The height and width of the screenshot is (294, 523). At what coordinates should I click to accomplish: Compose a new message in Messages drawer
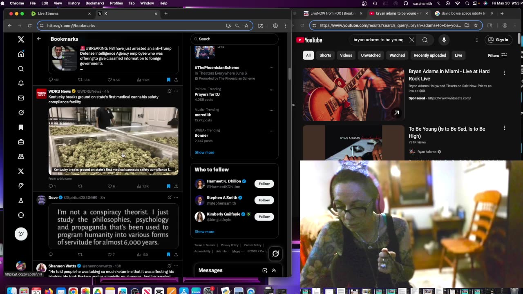tap(265, 270)
